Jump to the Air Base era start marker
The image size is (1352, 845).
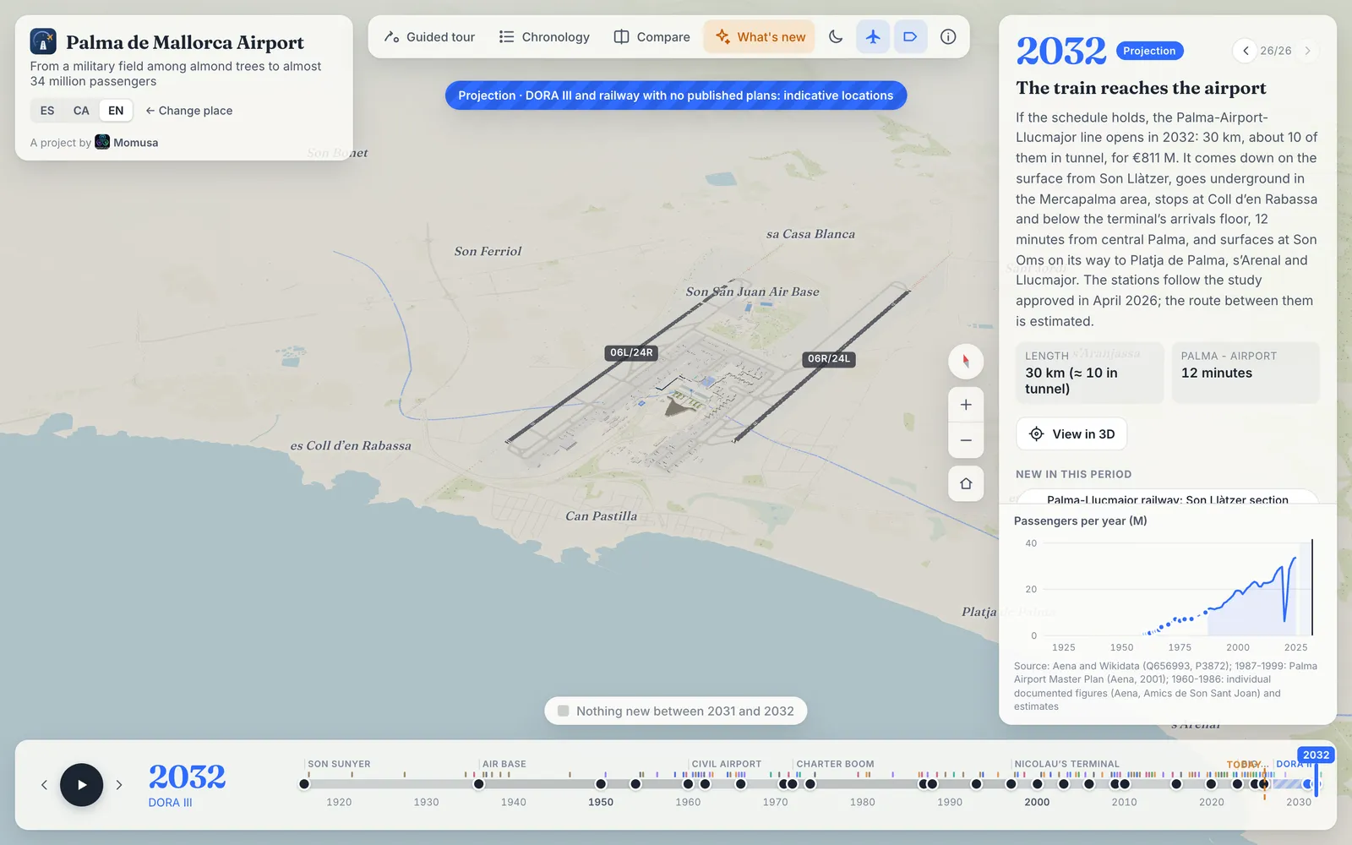coord(478,784)
